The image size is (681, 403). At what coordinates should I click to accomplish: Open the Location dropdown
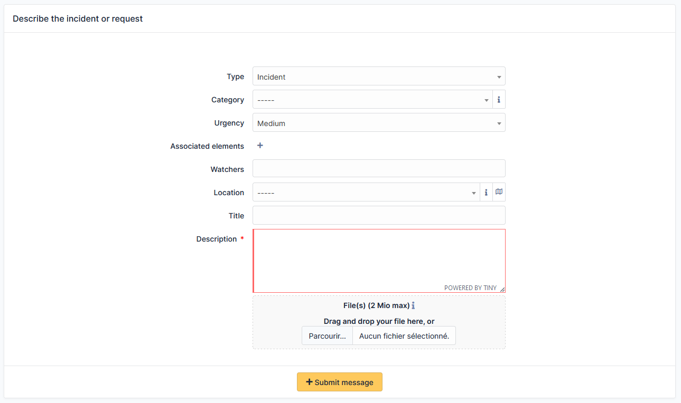click(x=365, y=192)
